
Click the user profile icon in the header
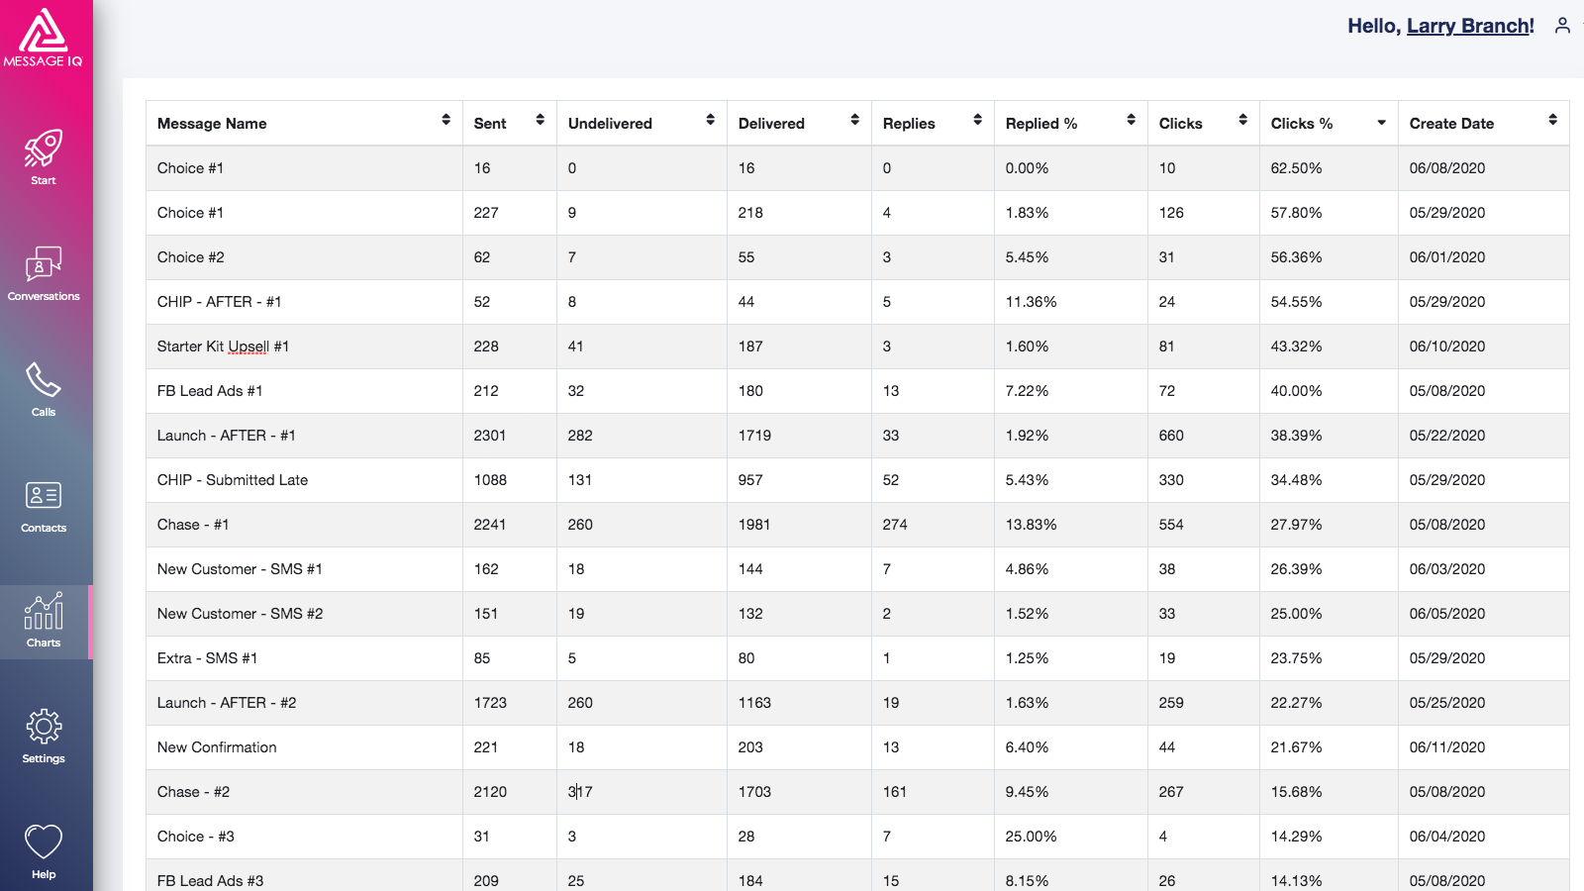coord(1562,26)
